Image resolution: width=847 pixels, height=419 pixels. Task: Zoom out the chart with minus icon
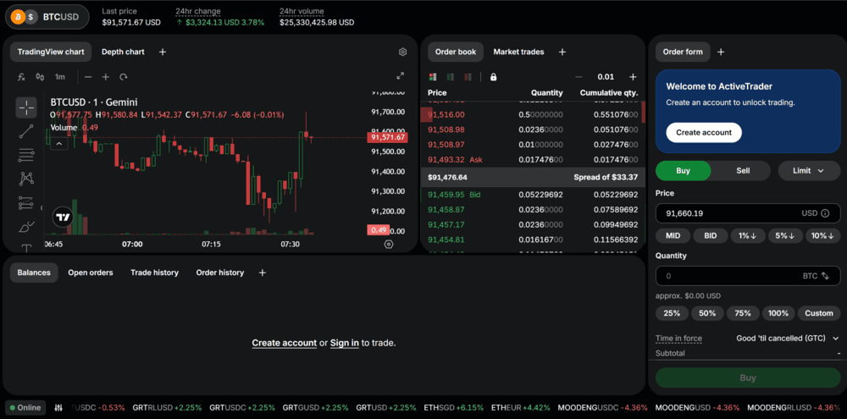click(88, 77)
